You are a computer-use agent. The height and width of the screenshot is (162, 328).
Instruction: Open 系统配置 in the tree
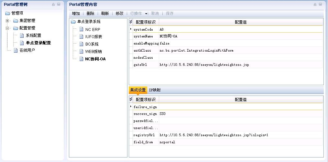point(33,35)
